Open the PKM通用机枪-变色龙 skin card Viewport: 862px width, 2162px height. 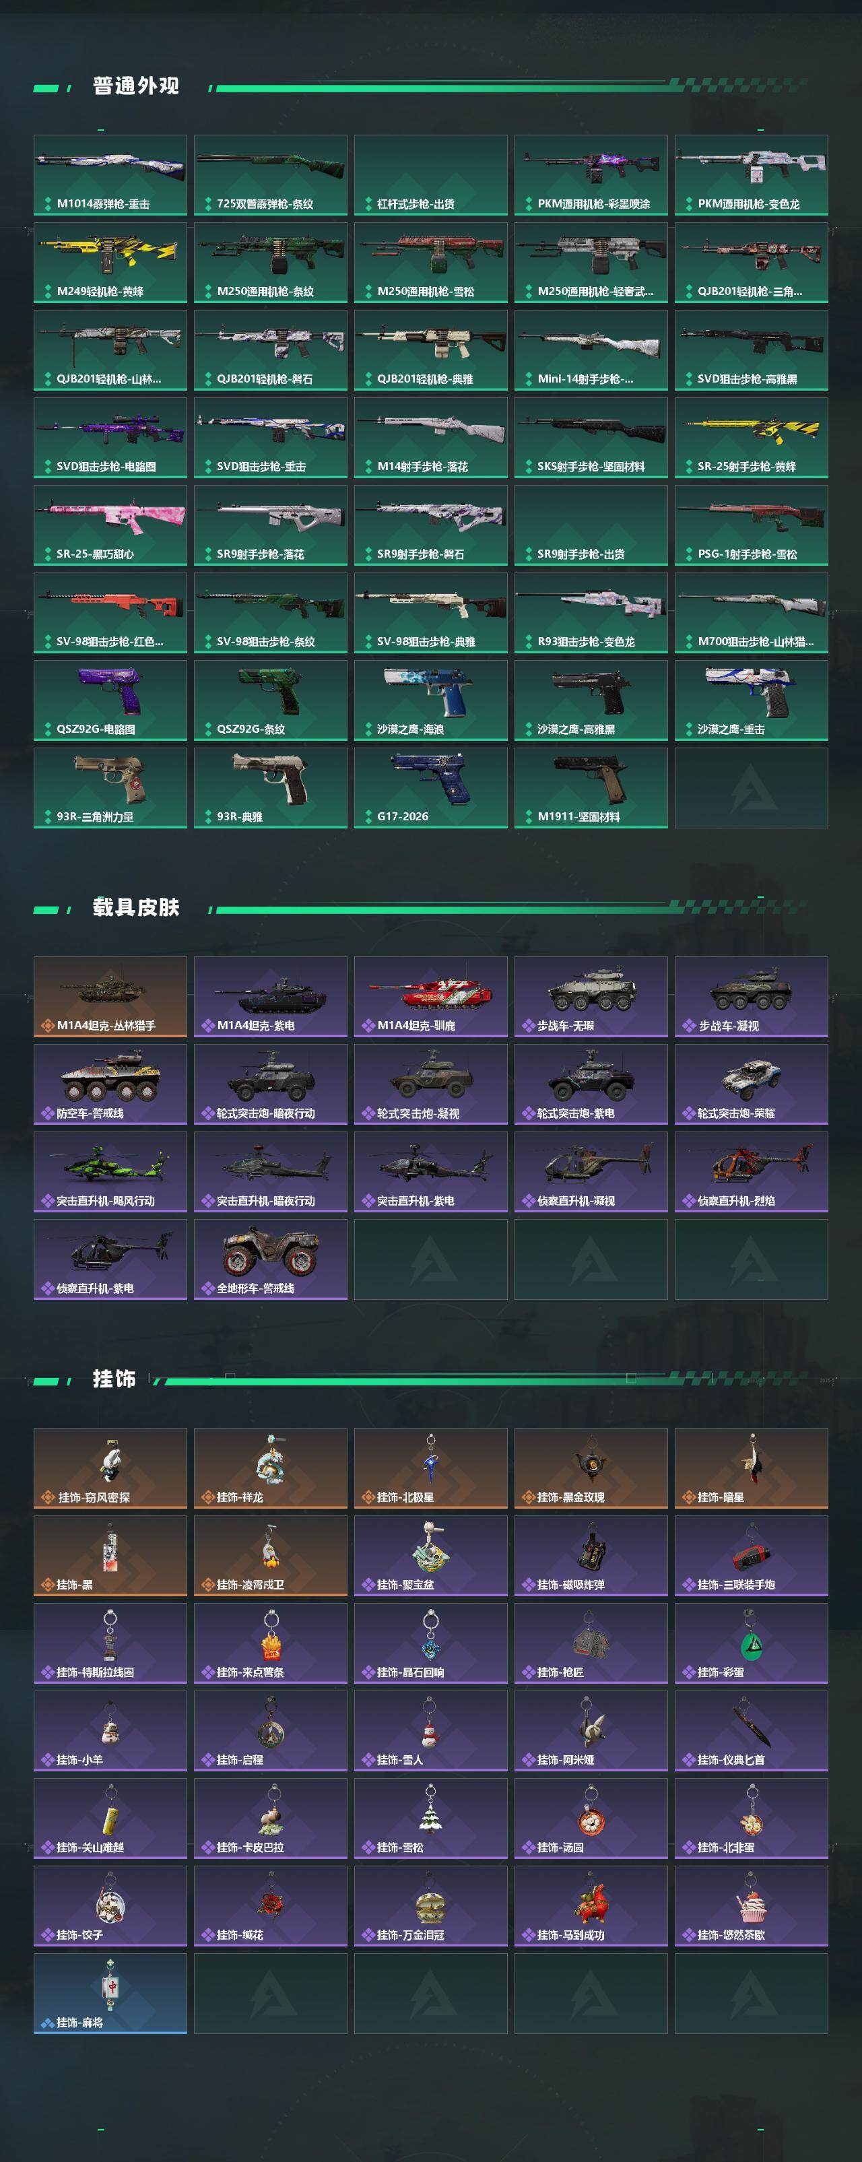click(x=751, y=175)
